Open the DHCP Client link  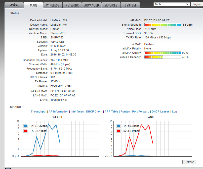pyautogui.click(x=94, y=111)
